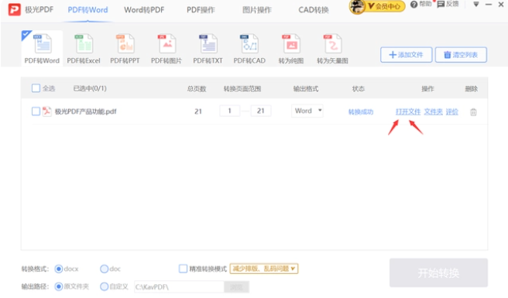Open the title bar dropdown menu arrow
The width and height of the screenshot is (508, 298).
(476, 5)
